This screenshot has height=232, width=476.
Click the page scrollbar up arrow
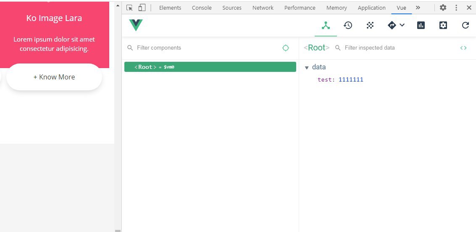click(118, 5)
